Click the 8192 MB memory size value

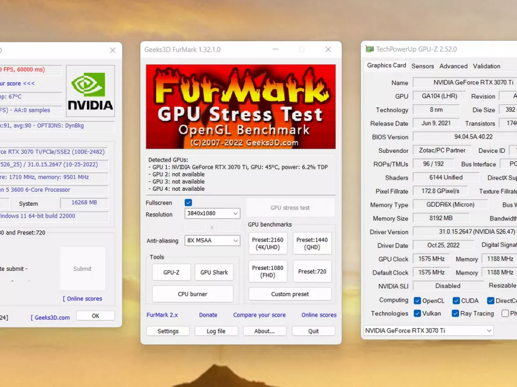[441, 218]
